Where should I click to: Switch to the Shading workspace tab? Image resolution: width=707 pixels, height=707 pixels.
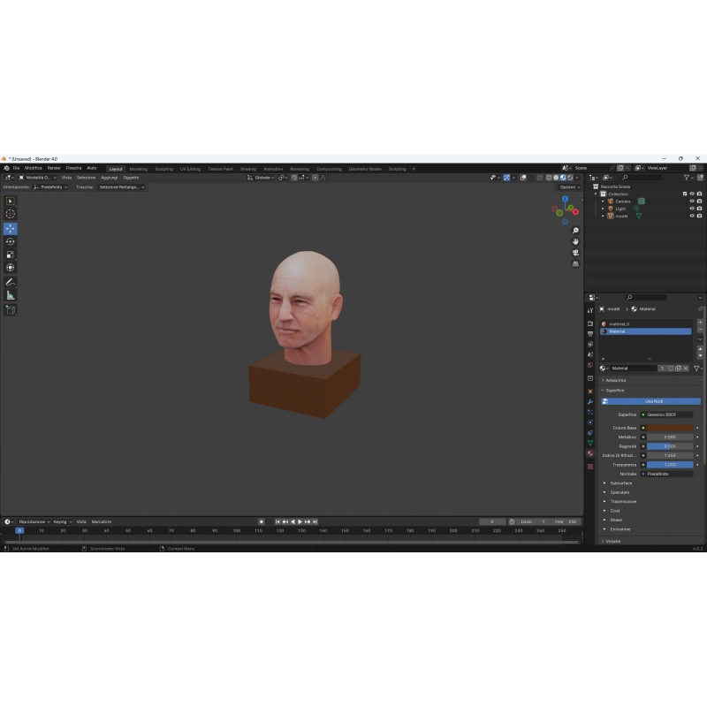[x=248, y=169]
